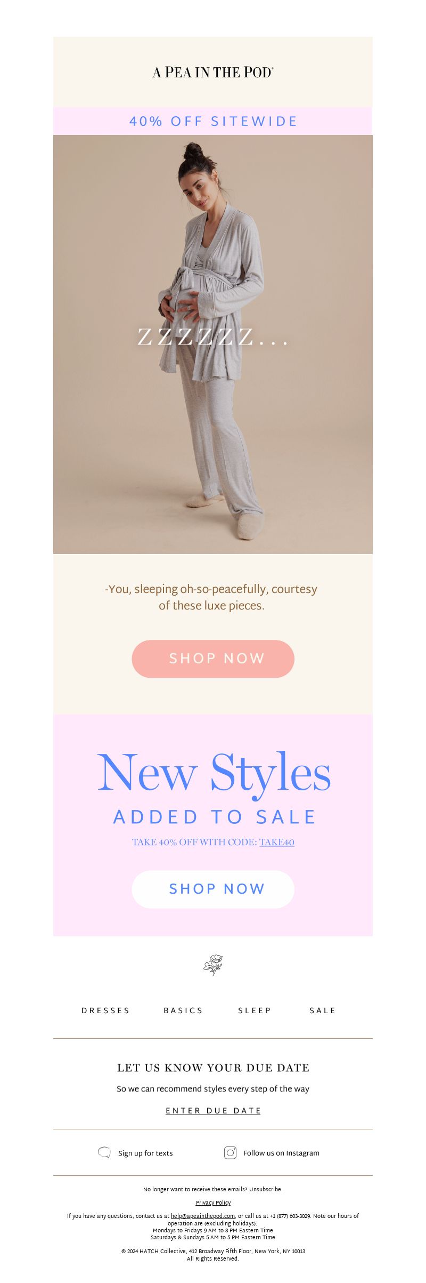426x1283 pixels.
Task: Click the Enter Due Date link
Action: click(x=213, y=1110)
